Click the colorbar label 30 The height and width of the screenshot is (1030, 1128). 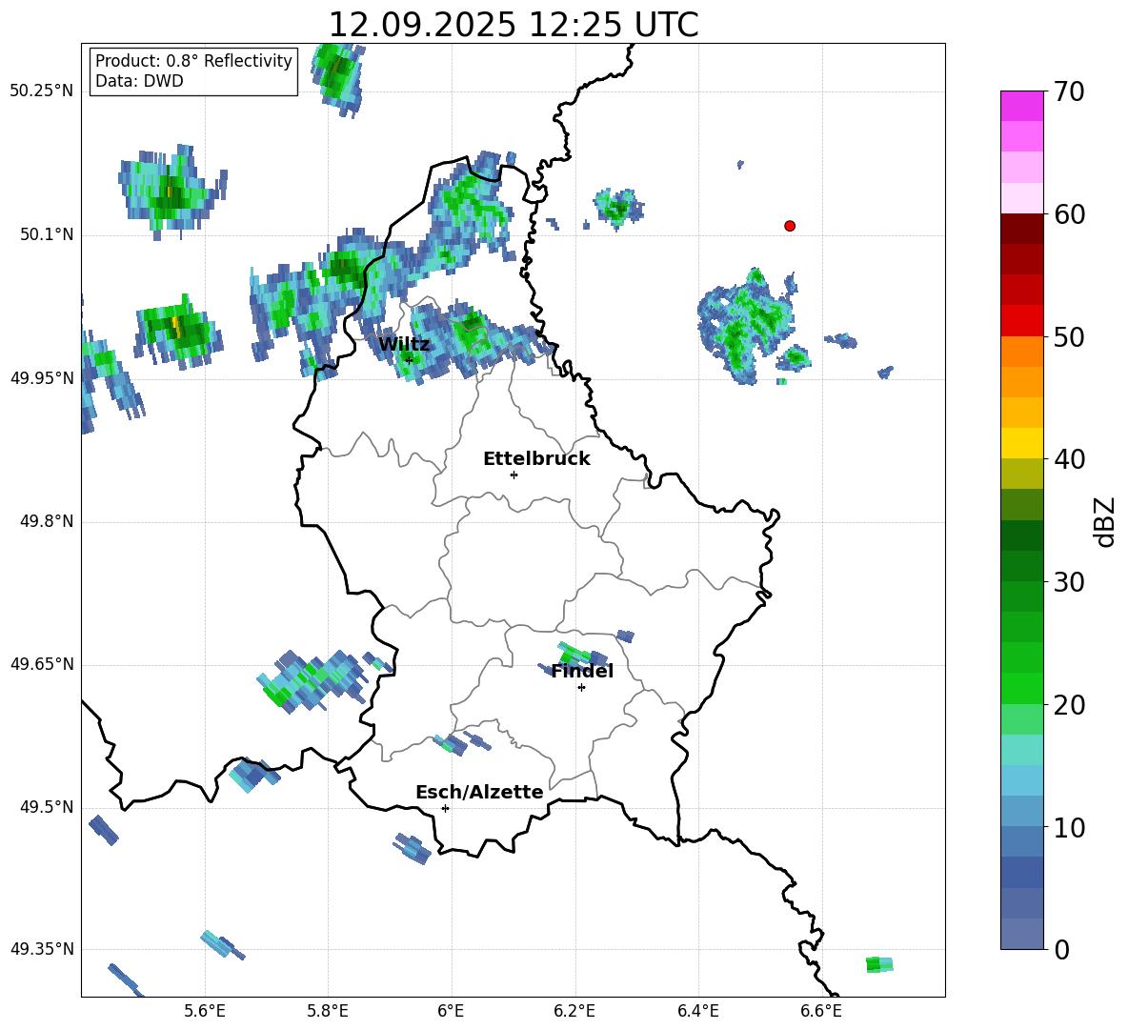pos(1069,582)
